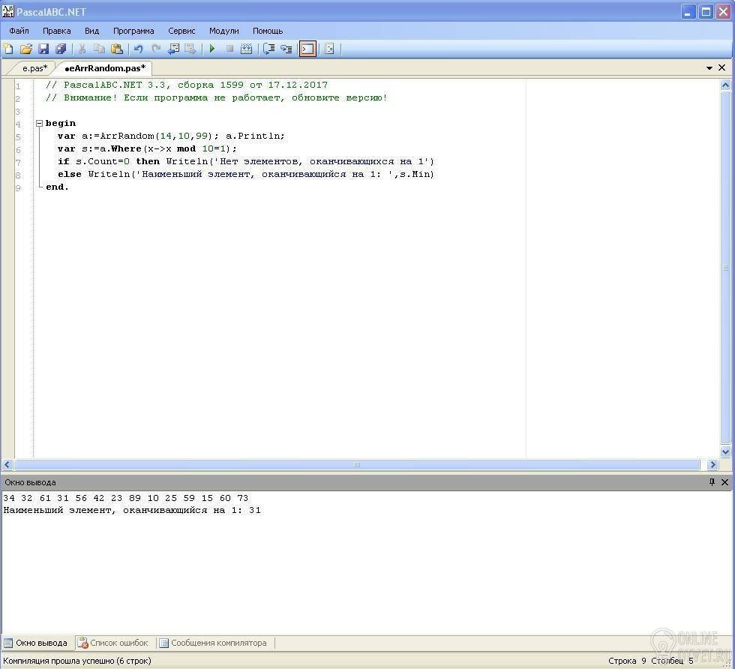
Task: Click the horizontal scroll left arrow
Action: tap(7, 464)
